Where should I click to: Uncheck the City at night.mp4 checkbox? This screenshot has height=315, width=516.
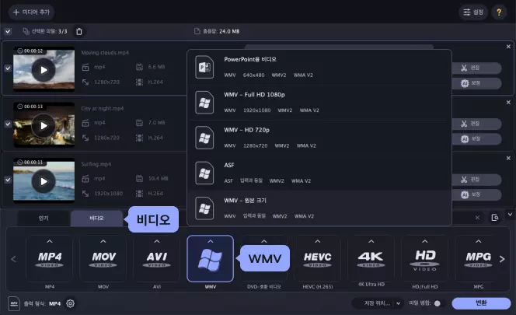(x=8, y=124)
